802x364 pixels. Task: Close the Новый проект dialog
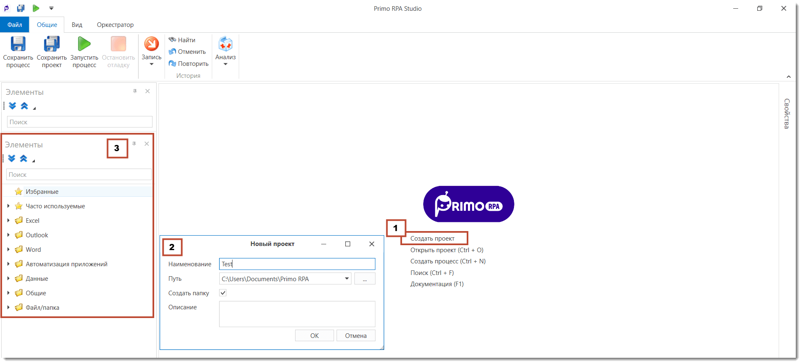click(x=372, y=244)
